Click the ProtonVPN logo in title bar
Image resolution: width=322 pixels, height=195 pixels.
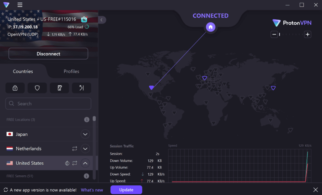pos(6,5)
